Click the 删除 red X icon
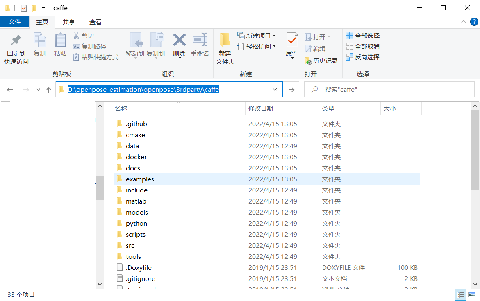 180,40
